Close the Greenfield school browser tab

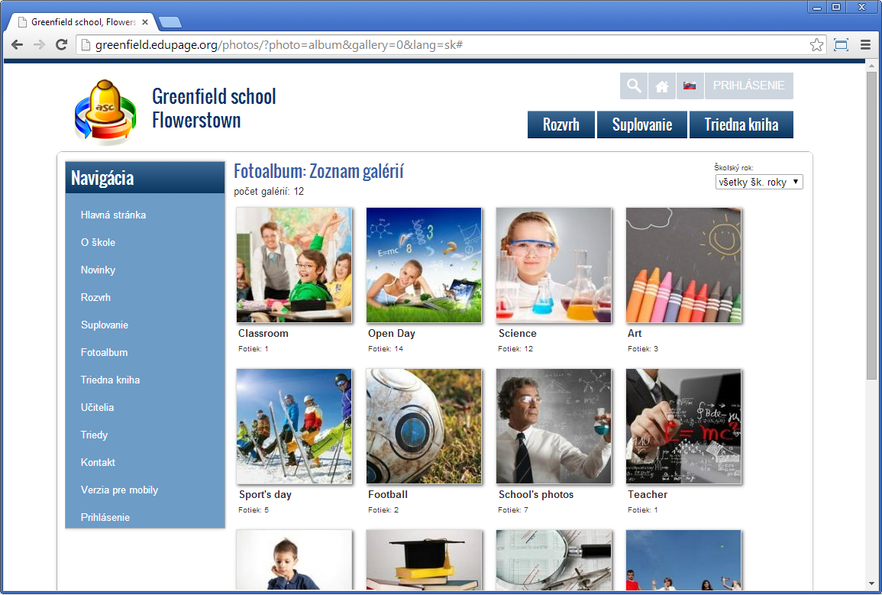tap(145, 22)
